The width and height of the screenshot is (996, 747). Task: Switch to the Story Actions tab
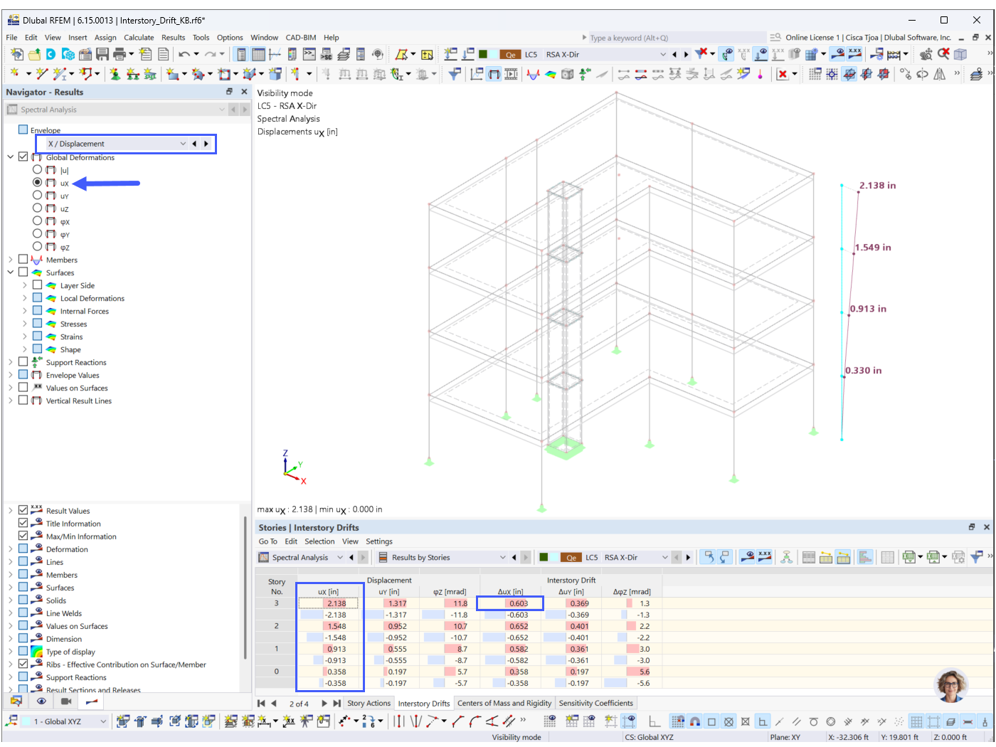point(369,704)
